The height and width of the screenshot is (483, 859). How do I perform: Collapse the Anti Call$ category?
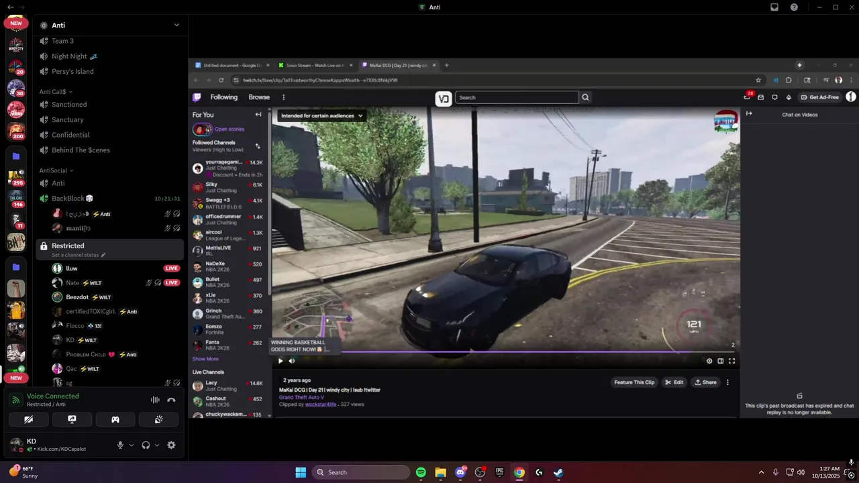pyautogui.click(x=55, y=91)
